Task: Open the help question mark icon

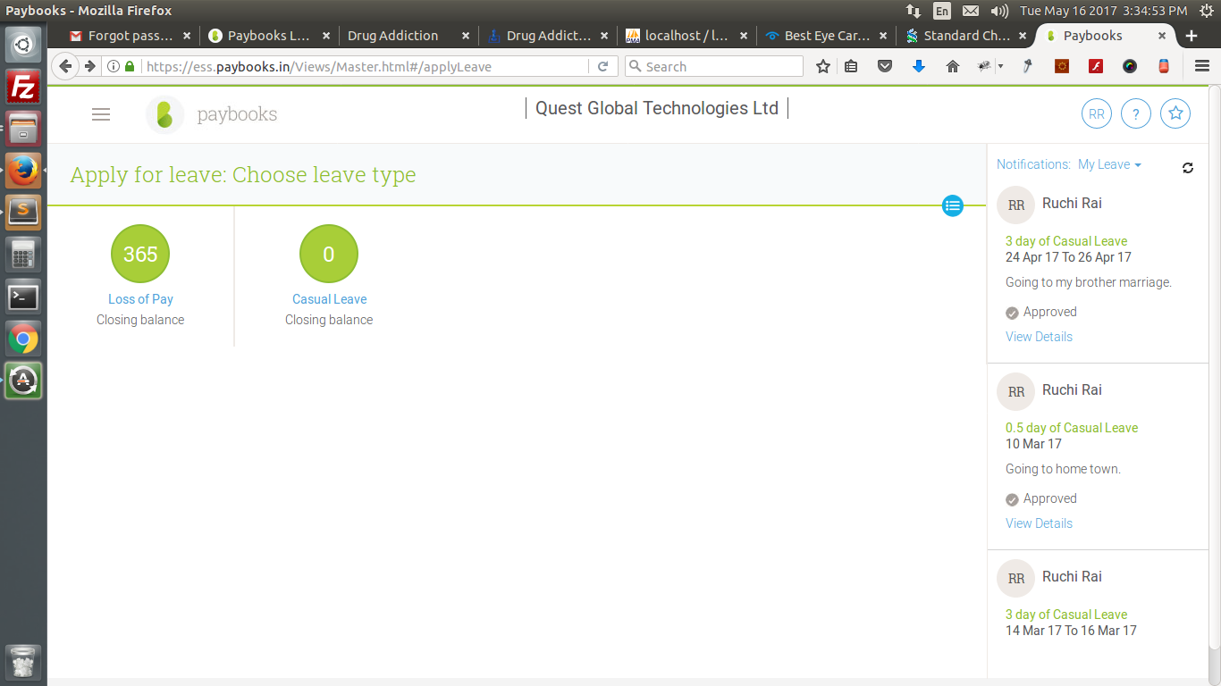Action: tap(1135, 114)
